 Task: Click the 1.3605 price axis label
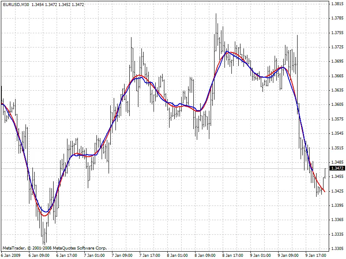point(337,104)
